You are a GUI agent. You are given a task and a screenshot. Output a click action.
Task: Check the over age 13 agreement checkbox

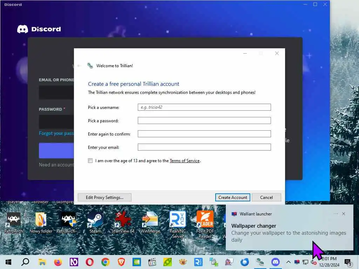(90, 160)
